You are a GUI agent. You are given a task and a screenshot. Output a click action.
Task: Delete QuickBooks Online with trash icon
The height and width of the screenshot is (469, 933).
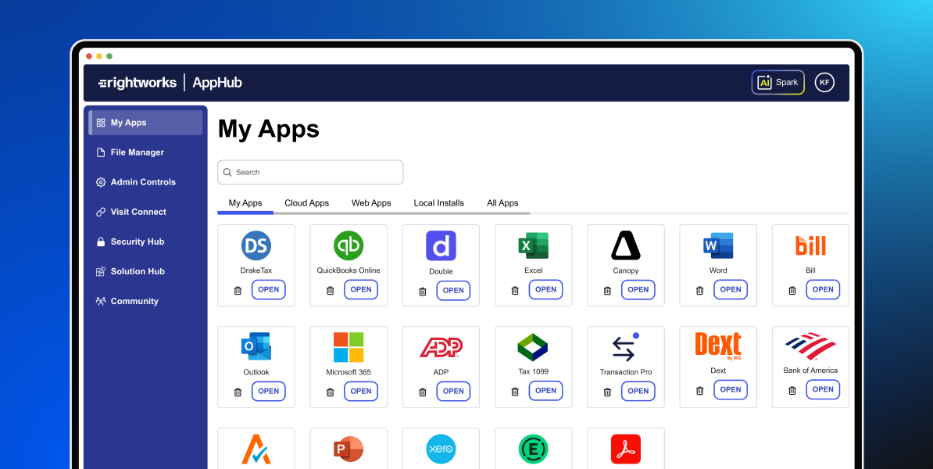pos(331,291)
